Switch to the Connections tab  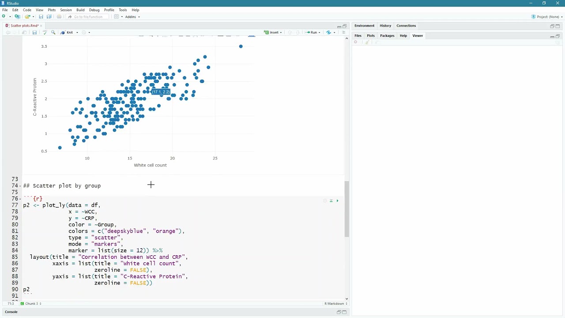(406, 26)
